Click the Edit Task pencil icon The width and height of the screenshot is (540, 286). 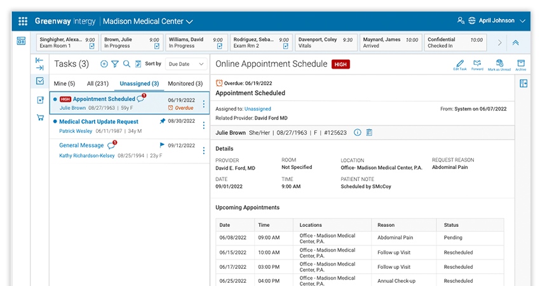click(x=460, y=64)
